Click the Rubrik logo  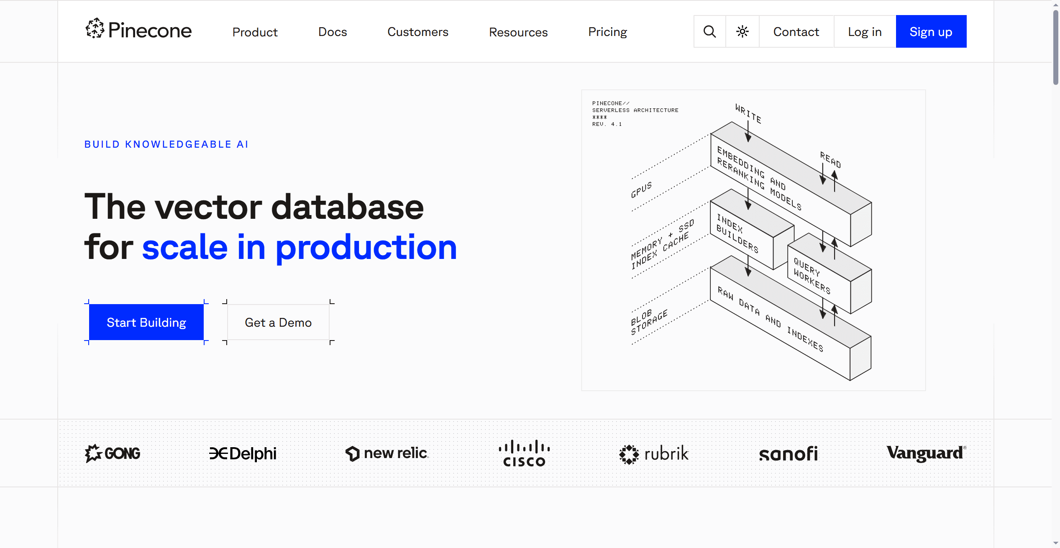click(x=654, y=454)
